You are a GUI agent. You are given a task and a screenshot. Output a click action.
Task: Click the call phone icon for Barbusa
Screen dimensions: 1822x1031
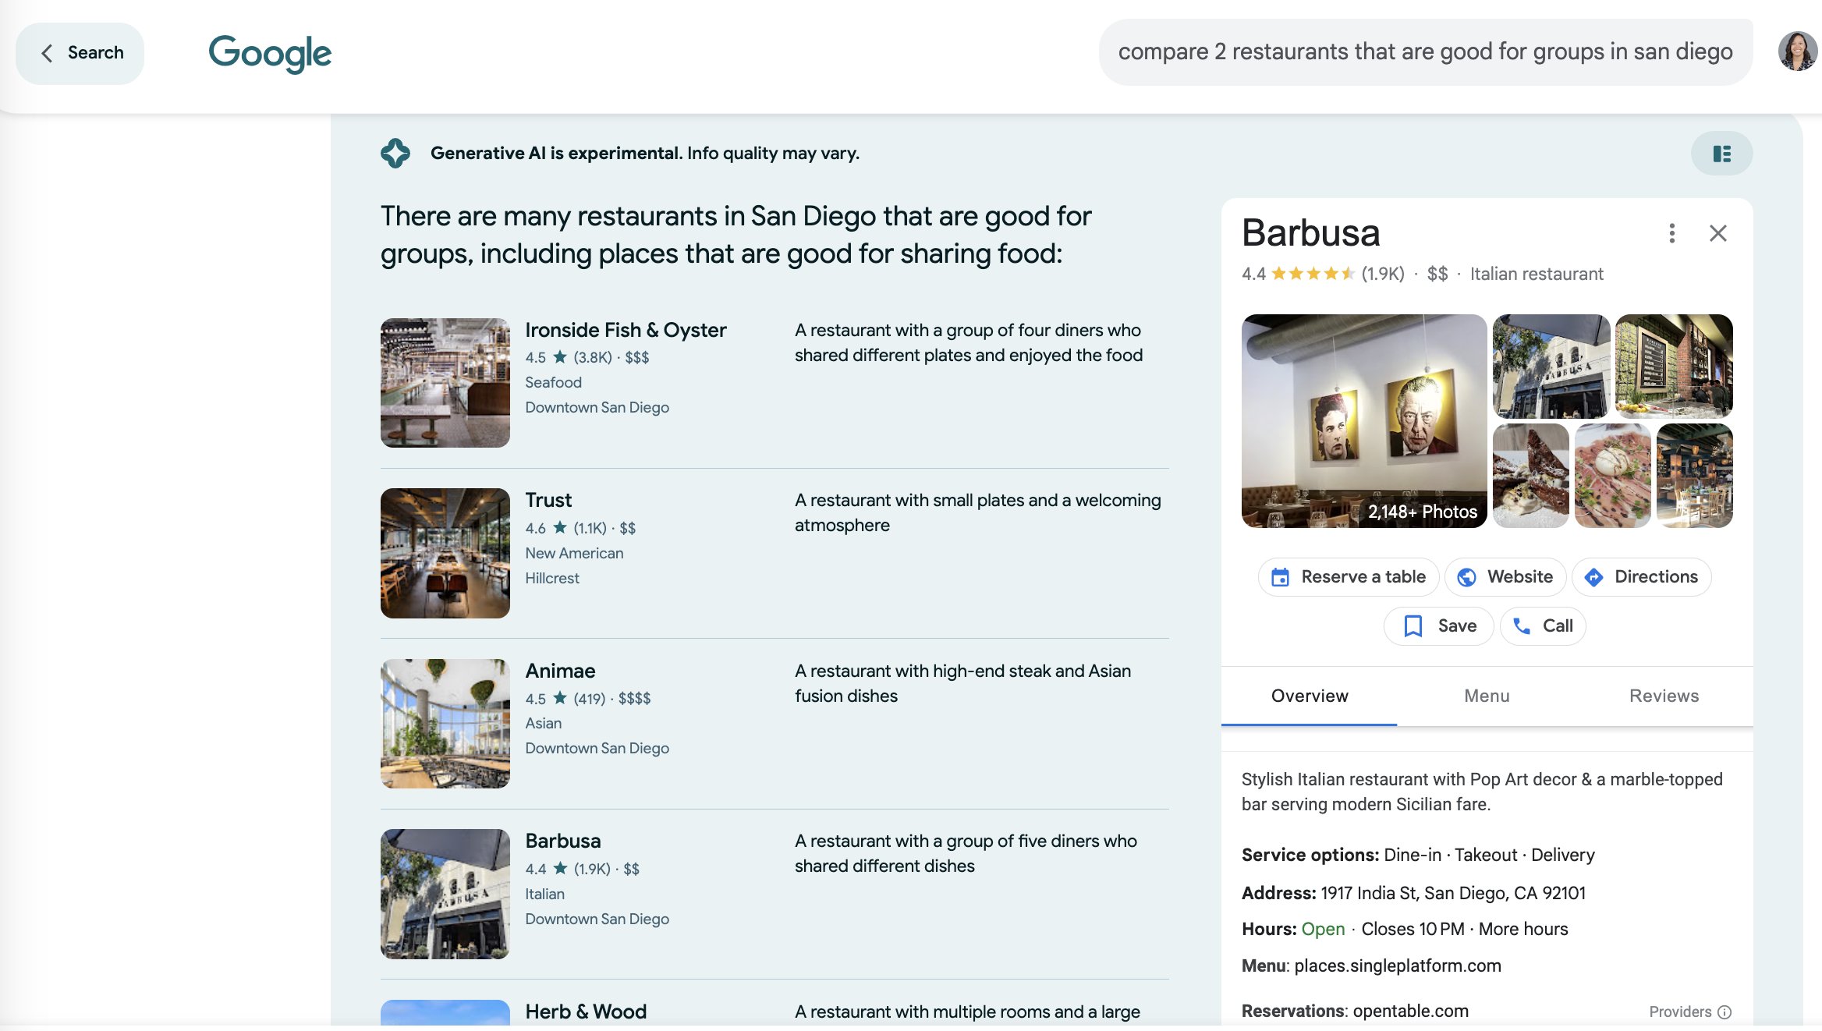point(1520,625)
